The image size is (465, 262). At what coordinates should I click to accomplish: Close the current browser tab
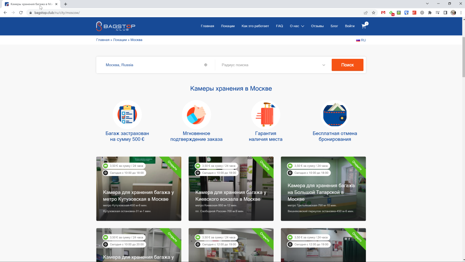click(56, 4)
